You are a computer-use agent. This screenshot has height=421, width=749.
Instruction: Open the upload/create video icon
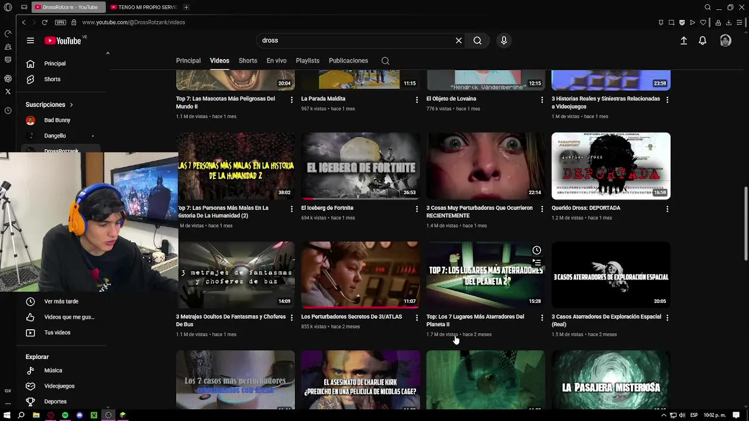click(x=683, y=40)
